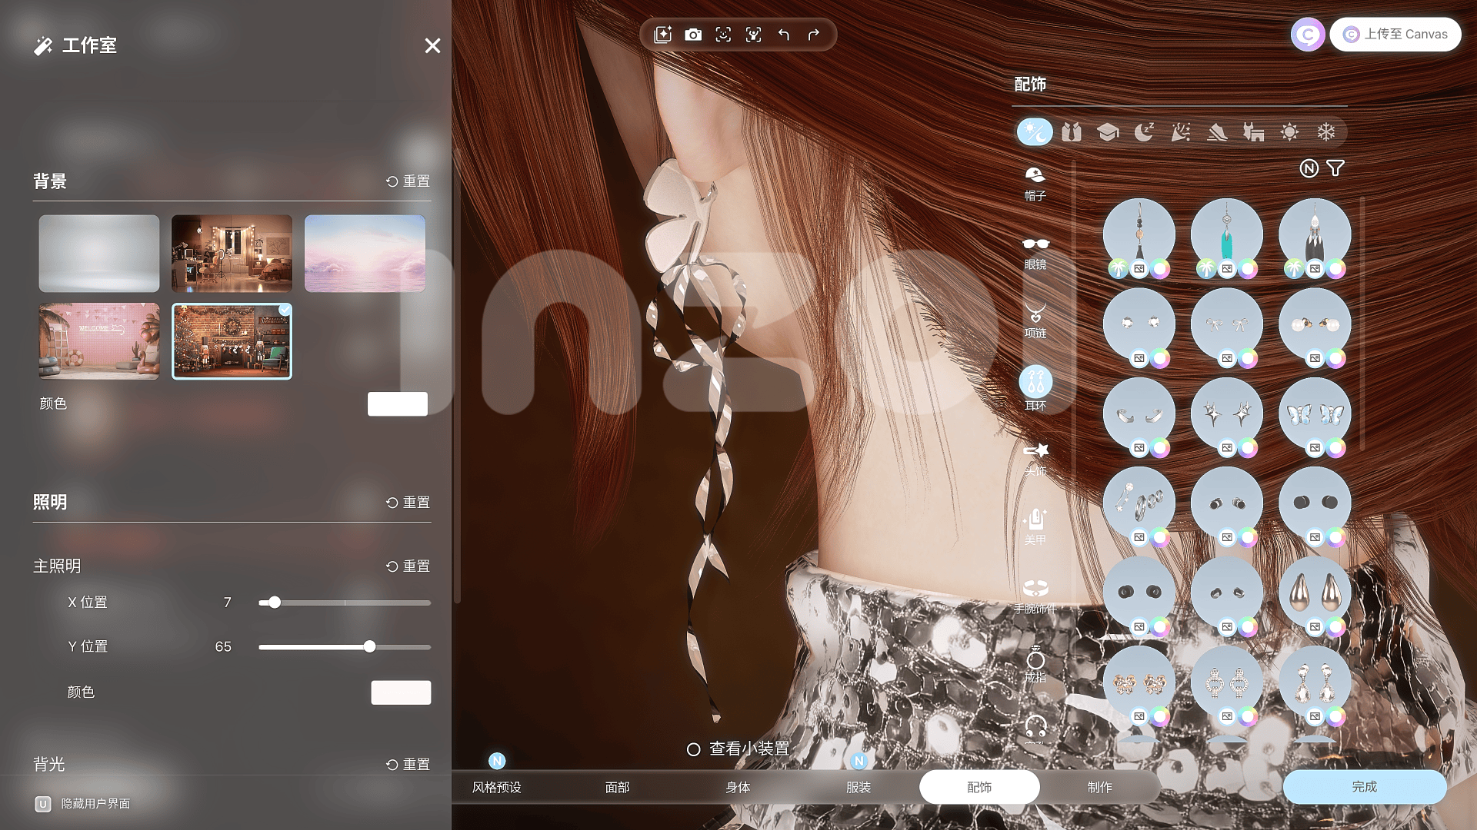Choose the pink welcome beach background
This screenshot has width=1477, height=830.
pos(99,341)
